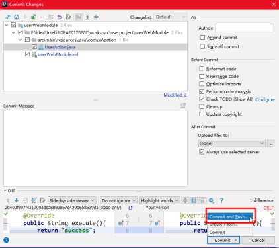The image size is (279, 248).
Task: Click the Commit button dropdown arrow
Action: (236, 240)
